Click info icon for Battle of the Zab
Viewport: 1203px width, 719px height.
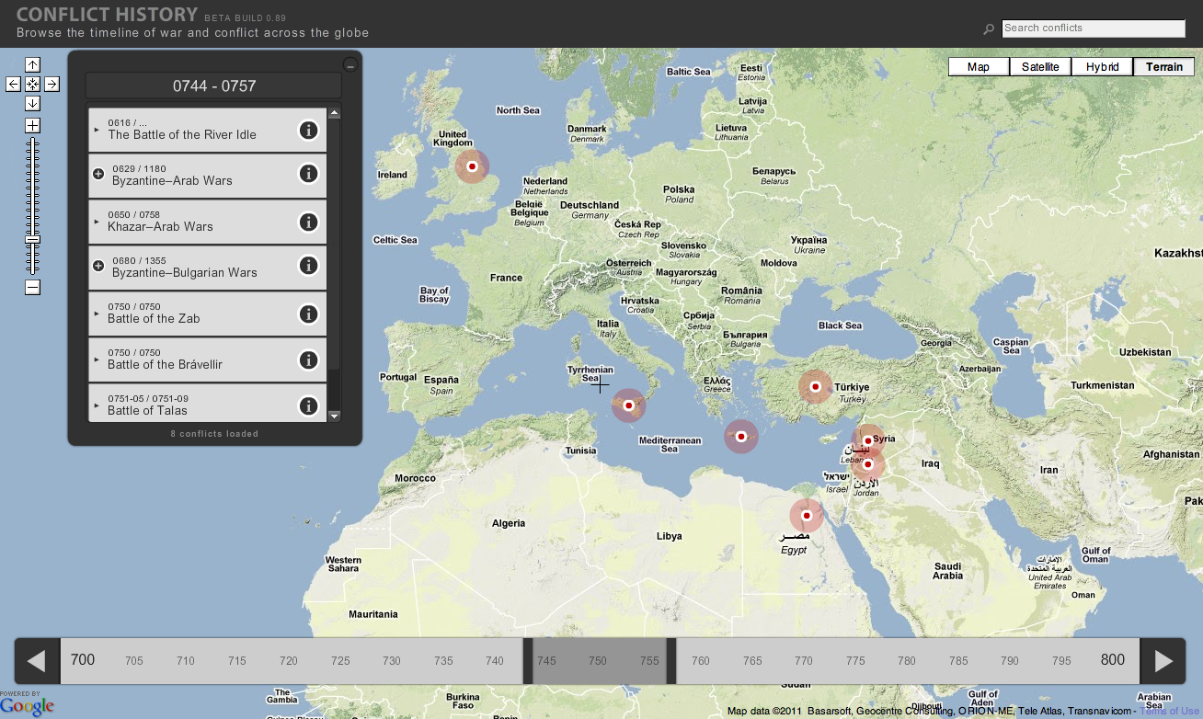pos(308,314)
